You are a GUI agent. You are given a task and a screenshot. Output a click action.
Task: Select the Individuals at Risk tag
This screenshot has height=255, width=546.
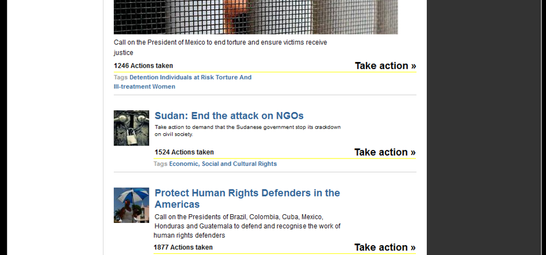[x=186, y=77]
